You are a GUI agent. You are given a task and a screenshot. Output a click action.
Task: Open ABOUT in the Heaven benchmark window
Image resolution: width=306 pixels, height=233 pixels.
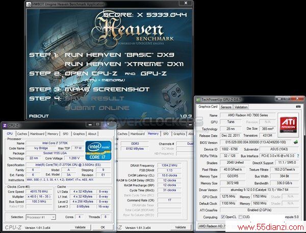(x=39, y=116)
